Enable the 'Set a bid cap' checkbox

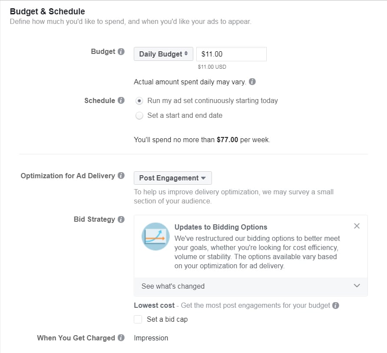tap(138, 320)
